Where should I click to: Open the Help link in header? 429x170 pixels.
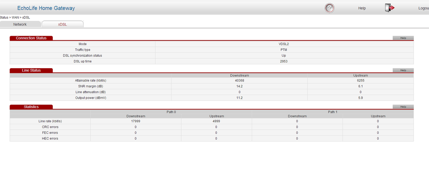click(x=362, y=8)
